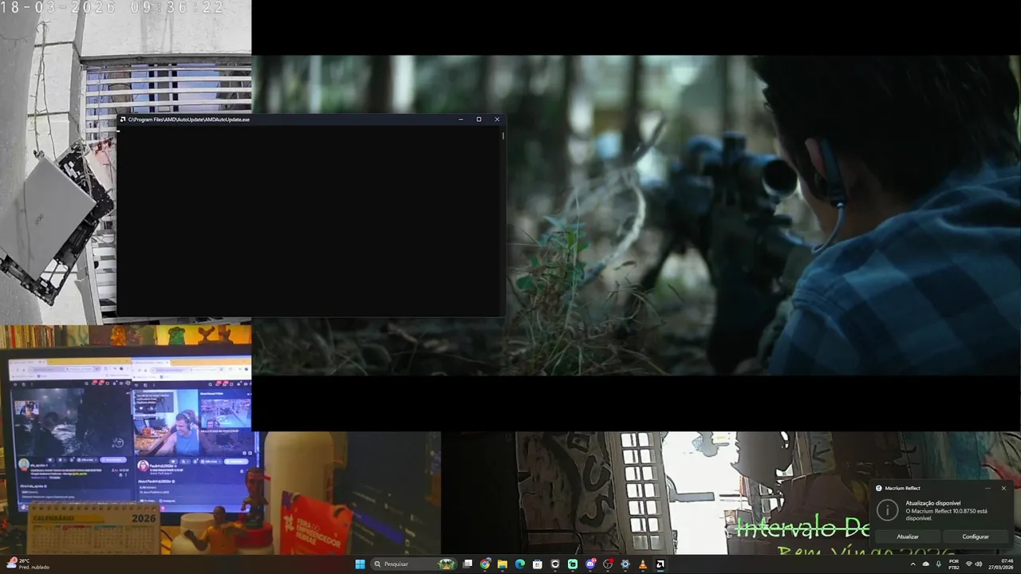This screenshot has height=574, width=1021.
Task: Close the AMDAutoUpdate.exe console window
Action: click(x=497, y=120)
